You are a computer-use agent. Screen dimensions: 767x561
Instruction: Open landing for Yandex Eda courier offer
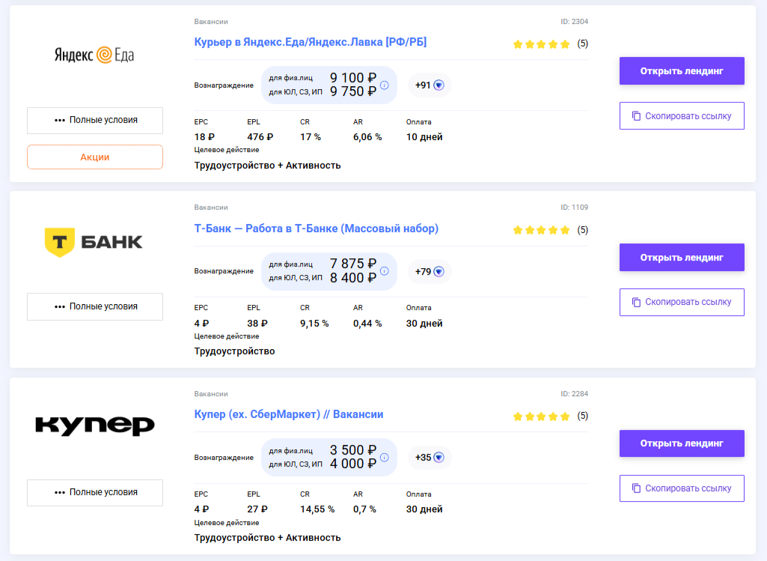(x=682, y=71)
